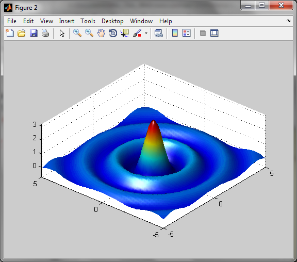
Task: Insert a legend using the toolbar icon
Action: [x=187, y=33]
